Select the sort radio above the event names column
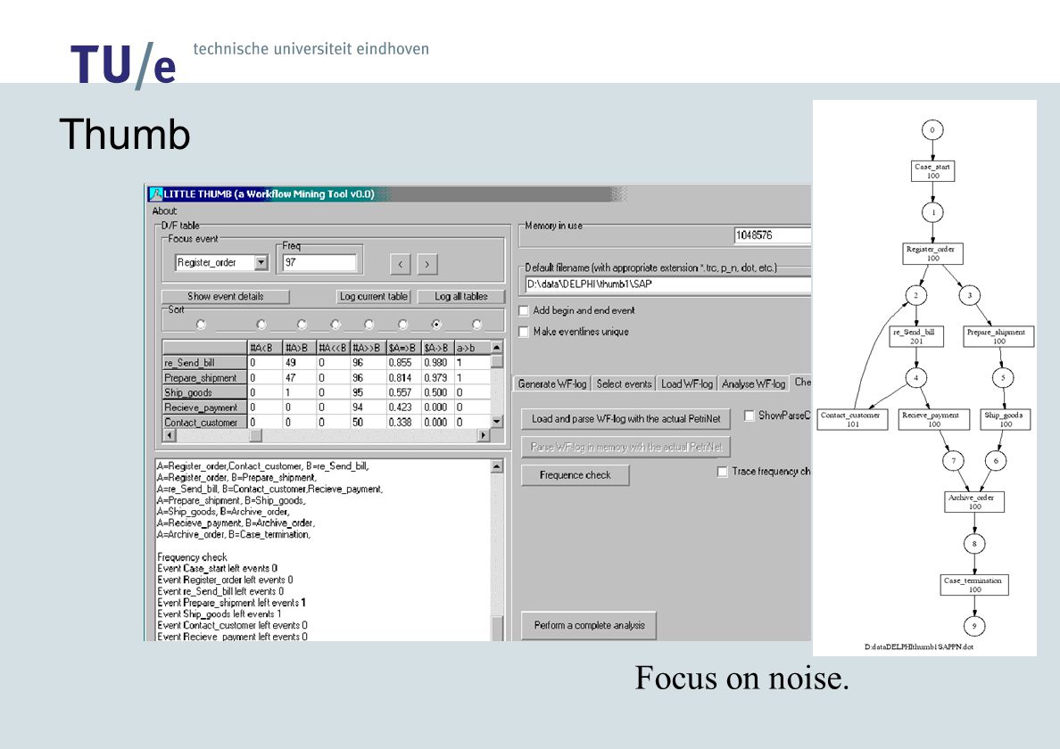 point(201,325)
